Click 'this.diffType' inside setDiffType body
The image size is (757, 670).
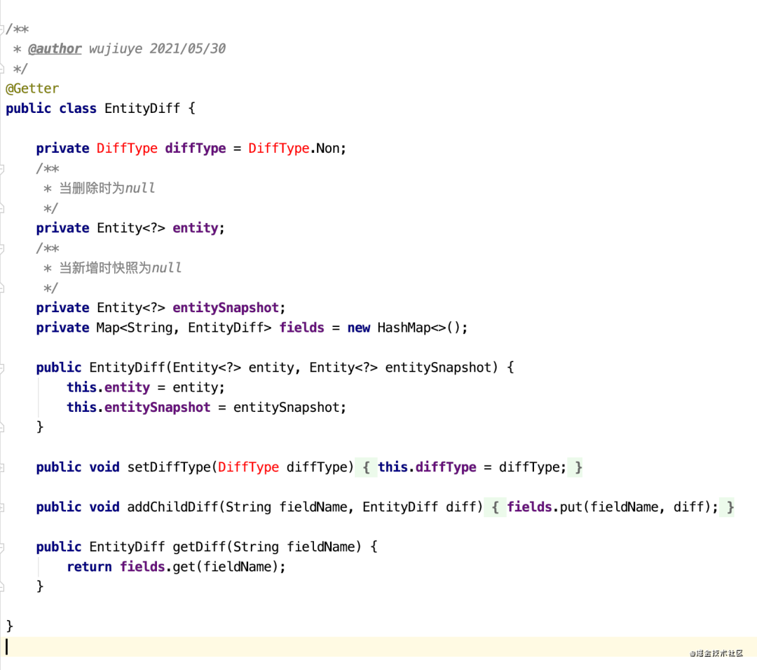click(x=427, y=467)
